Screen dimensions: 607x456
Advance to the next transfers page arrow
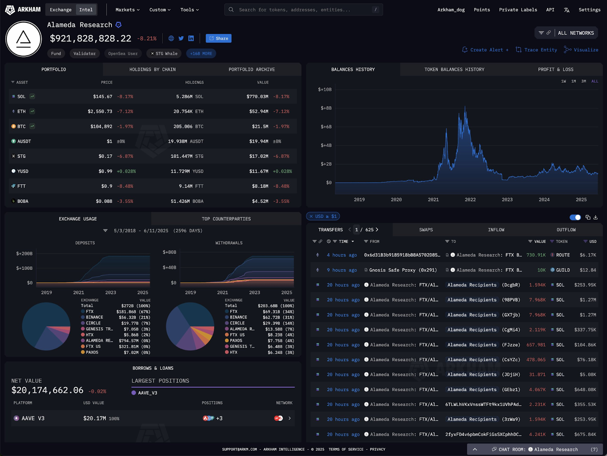(x=377, y=229)
